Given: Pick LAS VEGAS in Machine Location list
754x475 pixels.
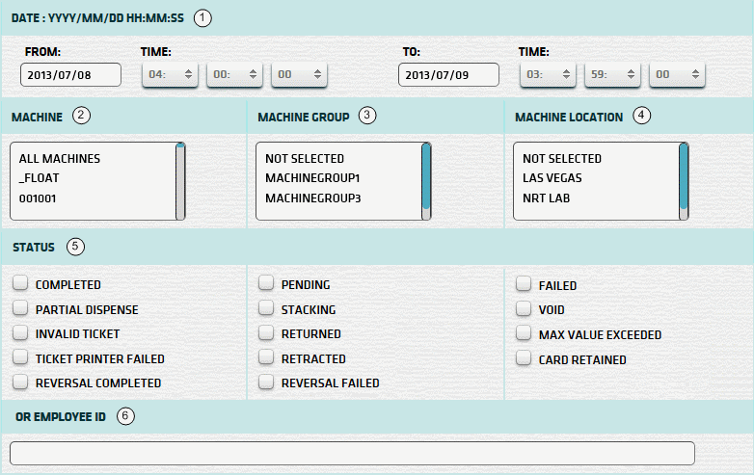Looking at the screenshot, I should pyautogui.click(x=552, y=177).
